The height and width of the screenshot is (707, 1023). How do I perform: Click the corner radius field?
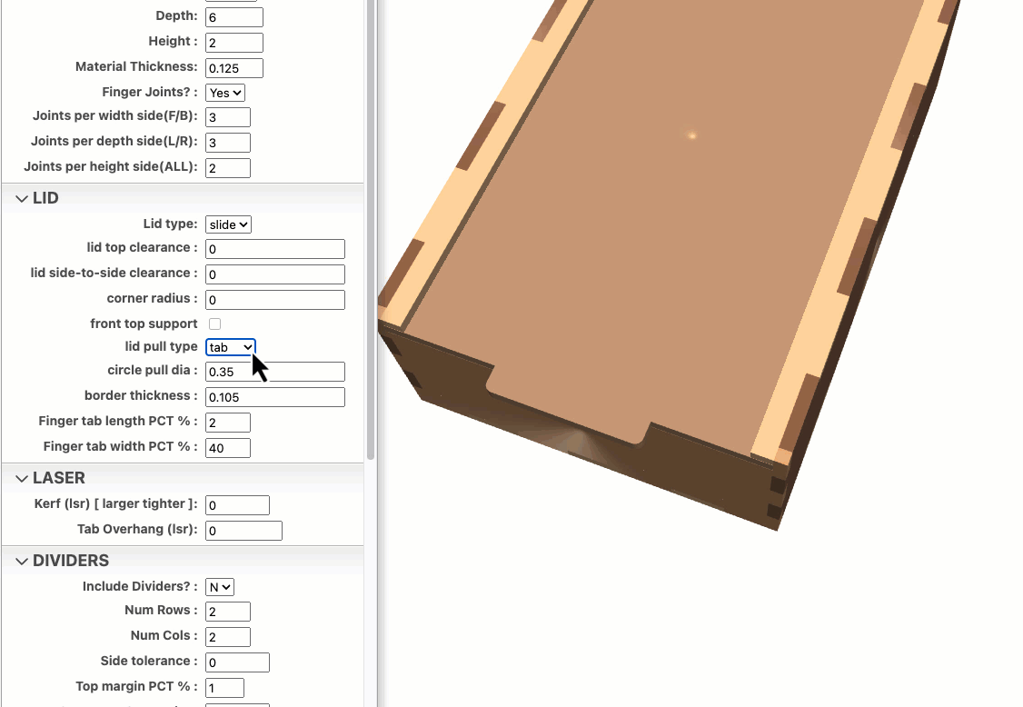[275, 300]
